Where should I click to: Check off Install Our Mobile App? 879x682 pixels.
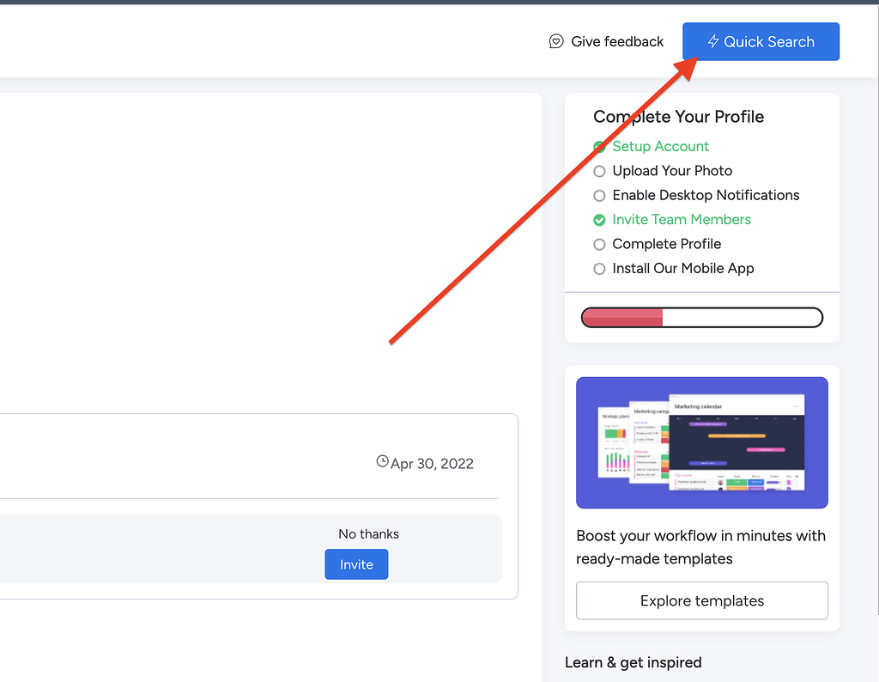[599, 269]
